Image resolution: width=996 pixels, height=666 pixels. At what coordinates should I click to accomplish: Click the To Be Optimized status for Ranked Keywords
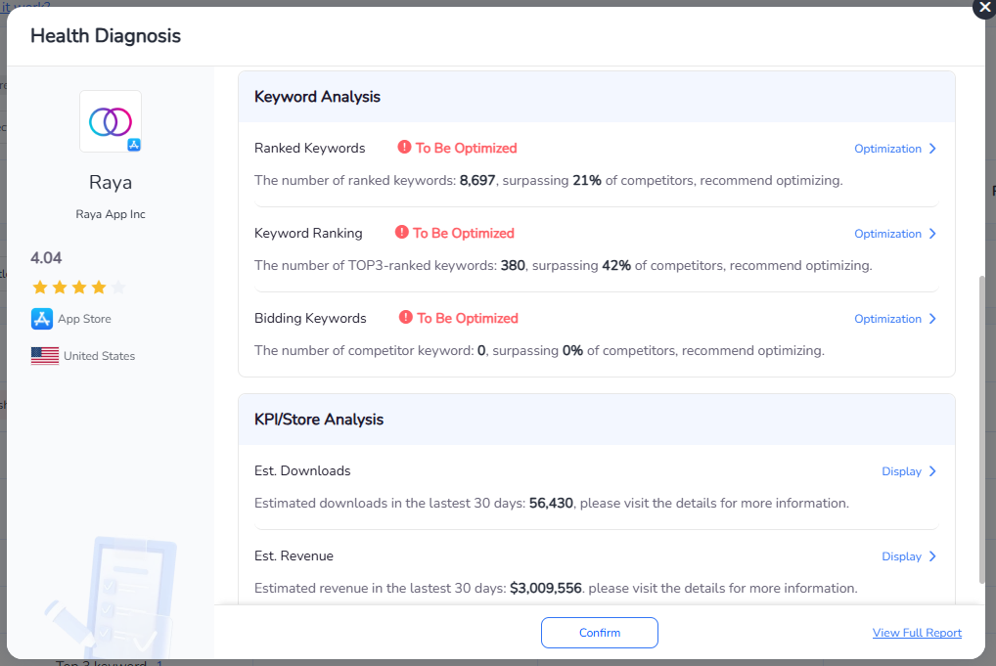tap(466, 149)
